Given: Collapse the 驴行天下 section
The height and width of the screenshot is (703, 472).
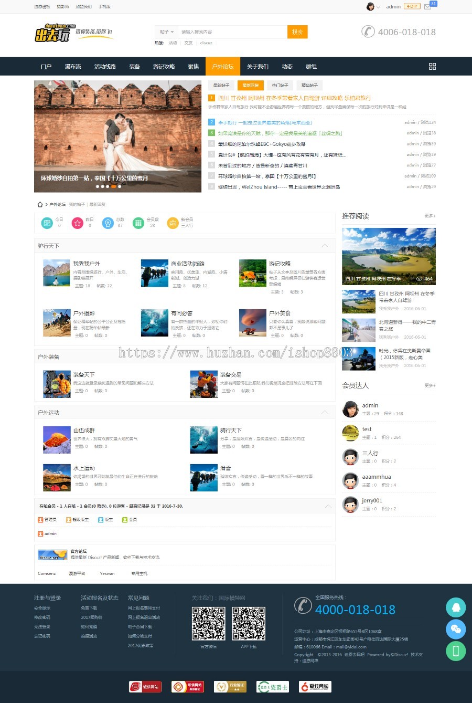Looking at the screenshot, I should (x=325, y=246).
